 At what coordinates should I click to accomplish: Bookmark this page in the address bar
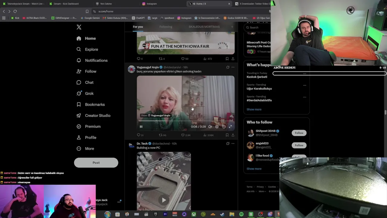pyautogui.click(x=87, y=11)
